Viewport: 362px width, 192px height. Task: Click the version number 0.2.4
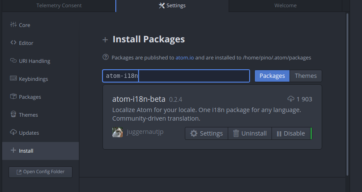click(176, 100)
